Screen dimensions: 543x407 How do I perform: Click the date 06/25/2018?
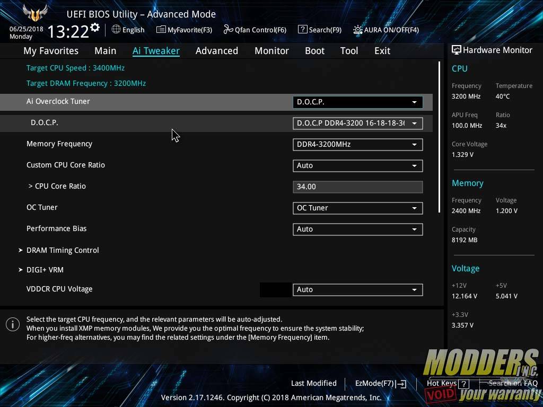pos(27,29)
